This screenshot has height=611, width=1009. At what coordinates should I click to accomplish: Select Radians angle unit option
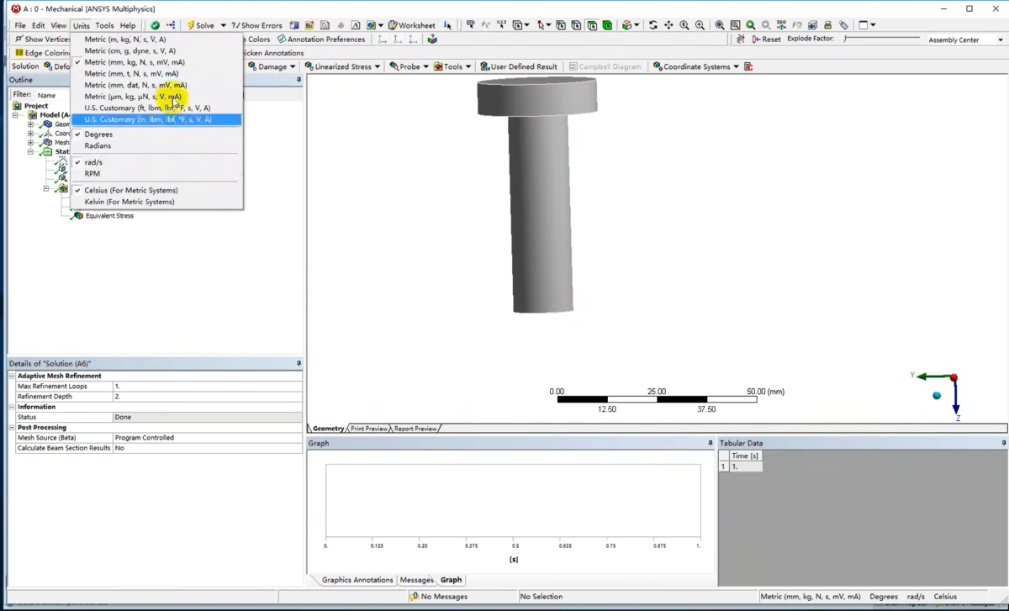(x=98, y=146)
